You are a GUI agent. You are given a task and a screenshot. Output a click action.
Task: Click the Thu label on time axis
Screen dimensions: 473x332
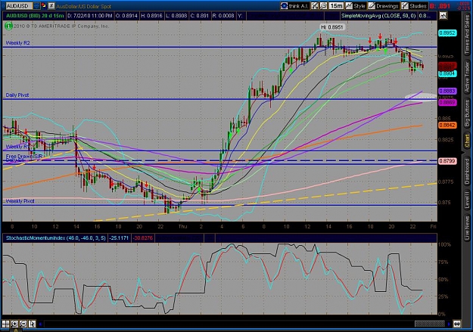182,226
